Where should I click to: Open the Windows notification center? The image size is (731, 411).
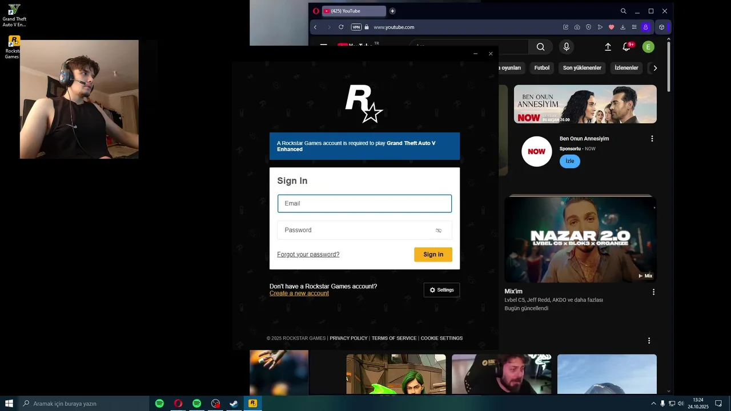(718, 404)
